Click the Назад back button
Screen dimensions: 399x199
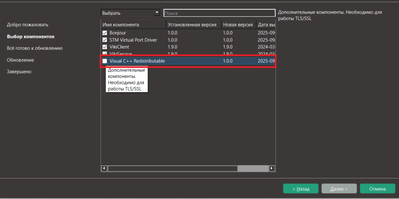300,189
